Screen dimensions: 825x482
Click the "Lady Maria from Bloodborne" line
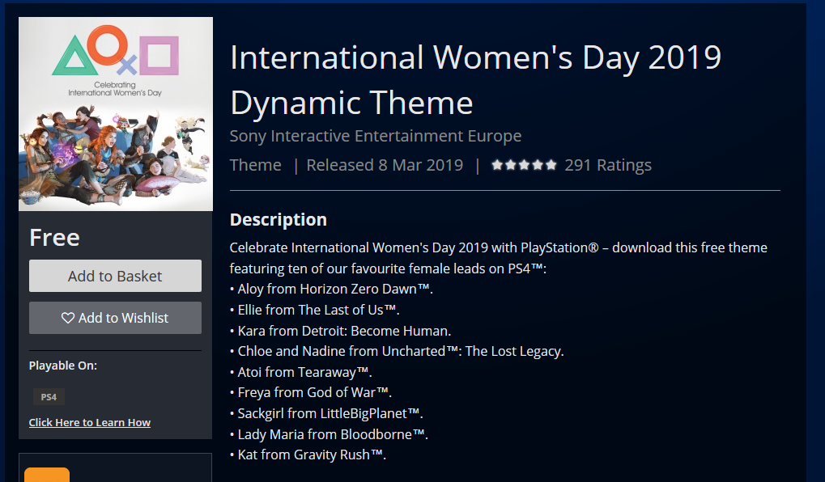point(329,434)
